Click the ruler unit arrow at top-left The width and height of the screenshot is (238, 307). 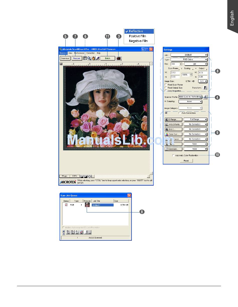(x=61, y=64)
